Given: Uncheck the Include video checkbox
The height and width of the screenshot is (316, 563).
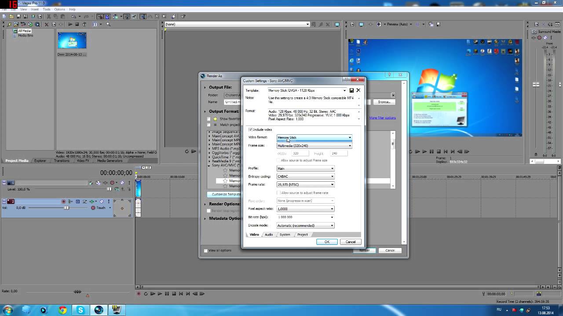Looking at the screenshot, I should click(x=251, y=129).
